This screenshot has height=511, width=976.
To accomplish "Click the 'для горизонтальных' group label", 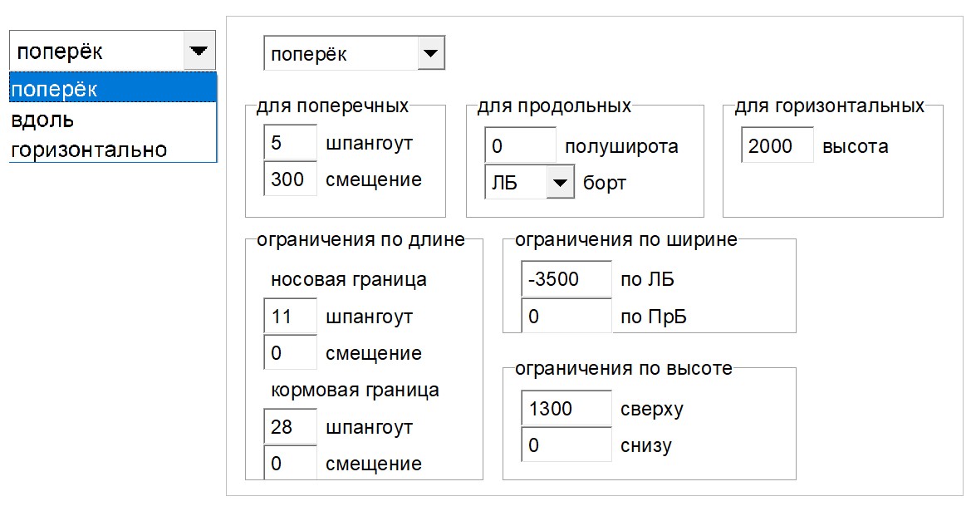I will pos(829,106).
